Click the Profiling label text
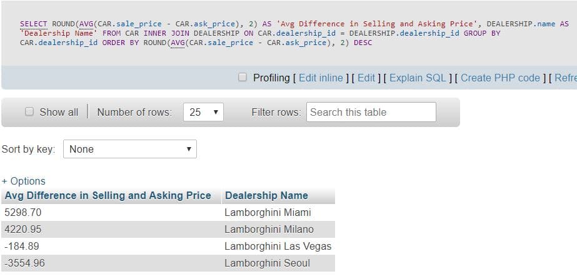This screenshot has height=276, width=577. point(271,78)
